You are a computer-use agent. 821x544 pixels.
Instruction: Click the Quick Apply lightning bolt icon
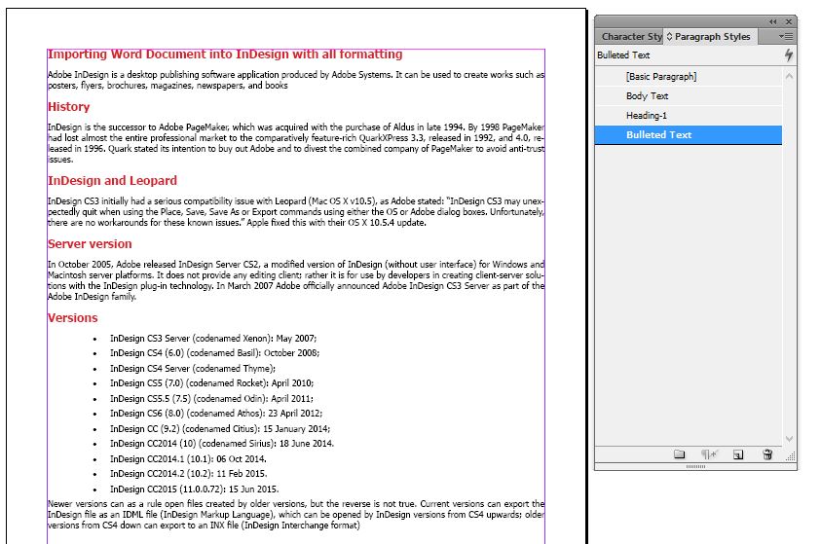click(x=788, y=55)
